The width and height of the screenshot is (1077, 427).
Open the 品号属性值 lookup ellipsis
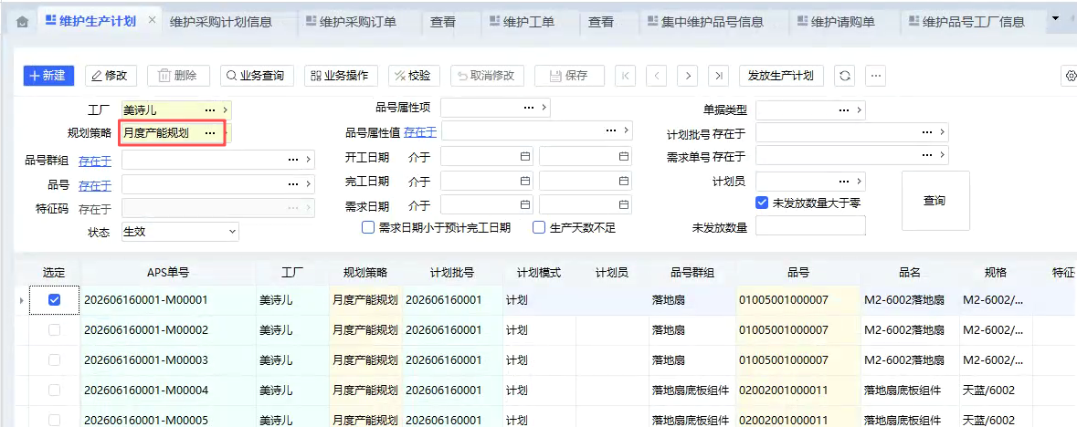click(x=610, y=130)
